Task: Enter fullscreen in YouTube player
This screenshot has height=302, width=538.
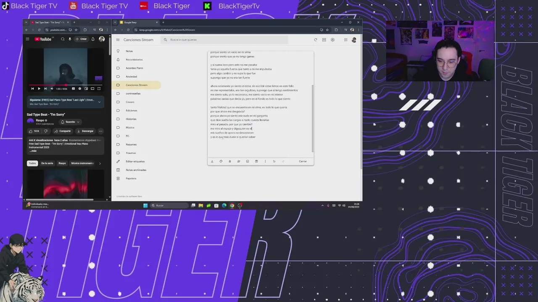Action: [x=99, y=89]
